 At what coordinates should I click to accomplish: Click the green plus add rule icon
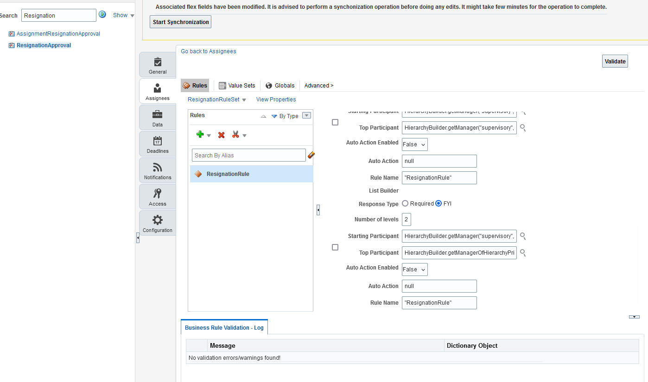[200, 134]
